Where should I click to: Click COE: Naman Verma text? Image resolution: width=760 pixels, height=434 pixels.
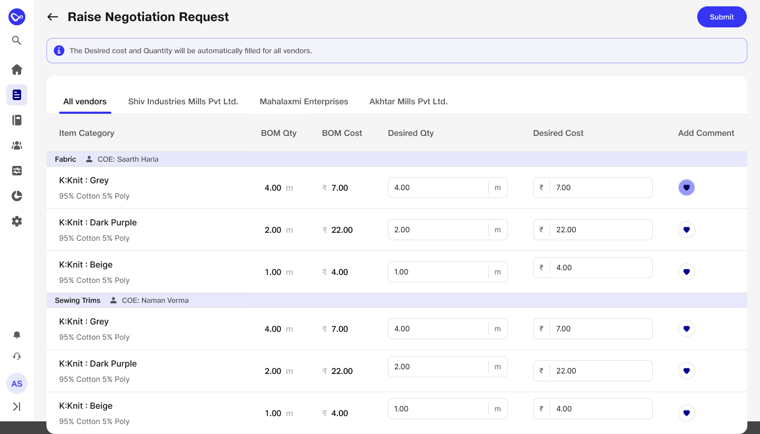pyautogui.click(x=155, y=300)
